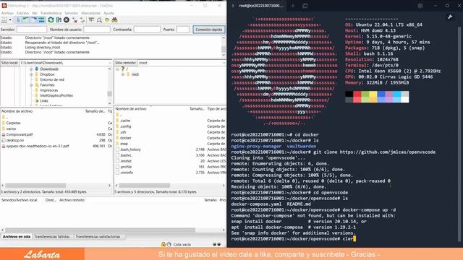This screenshot has height=260, width=463.
Task: Sort local files by Nombre de archivo
Action: point(17,111)
